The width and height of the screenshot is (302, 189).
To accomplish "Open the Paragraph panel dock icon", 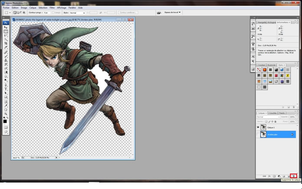I will click(253, 61).
